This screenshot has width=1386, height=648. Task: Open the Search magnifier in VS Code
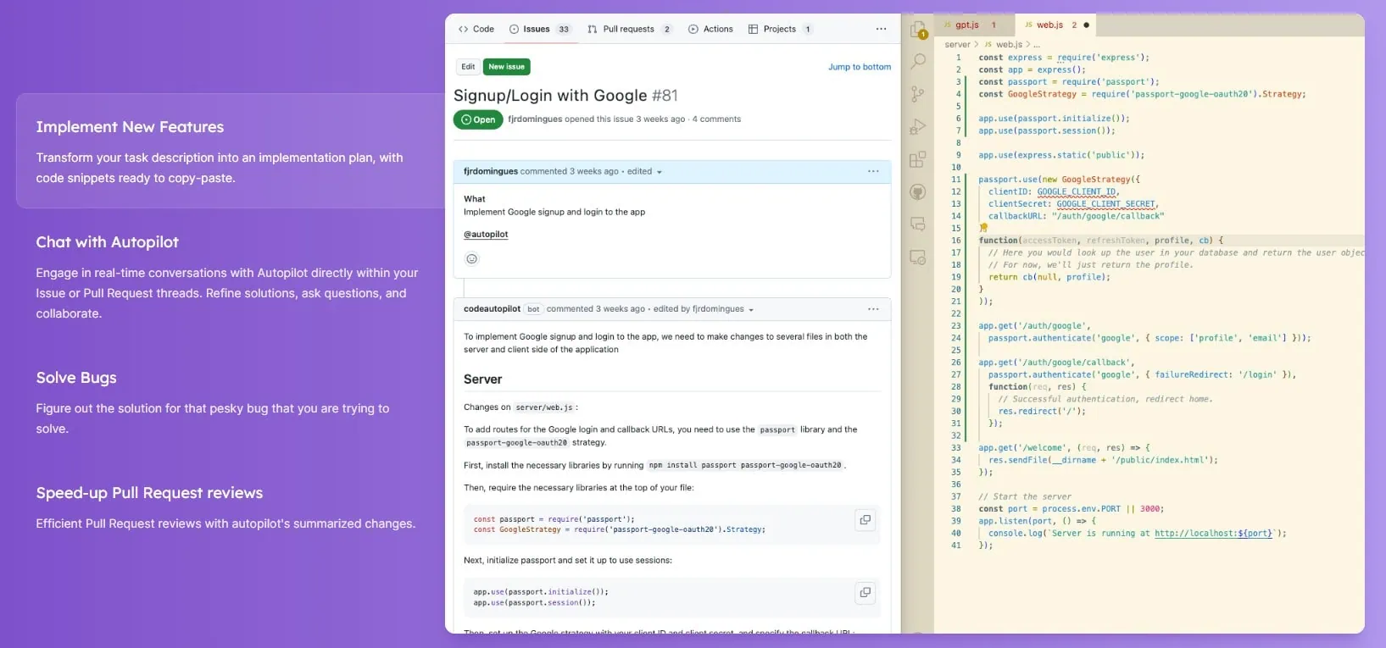tap(918, 61)
